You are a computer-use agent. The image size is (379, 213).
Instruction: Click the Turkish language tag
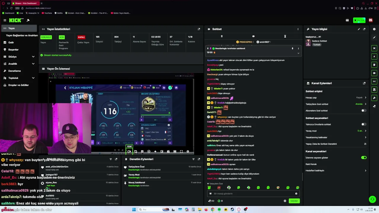click(x=317, y=45)
